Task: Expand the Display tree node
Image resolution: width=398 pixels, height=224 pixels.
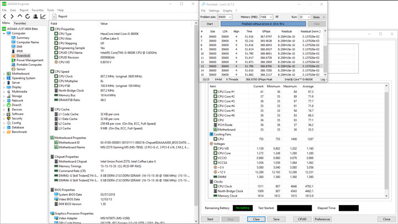Action: (x=4, y=87)
